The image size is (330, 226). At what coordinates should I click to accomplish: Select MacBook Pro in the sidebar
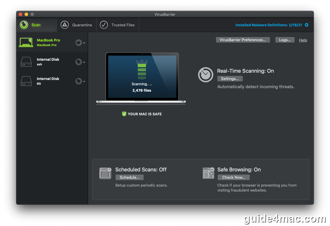tap(52, 42)
